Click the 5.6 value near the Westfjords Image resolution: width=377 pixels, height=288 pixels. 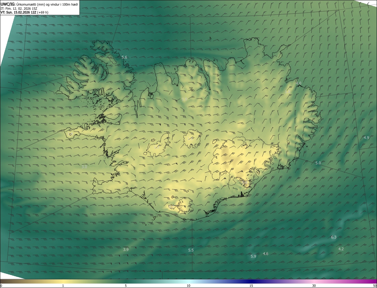point(124,57)
